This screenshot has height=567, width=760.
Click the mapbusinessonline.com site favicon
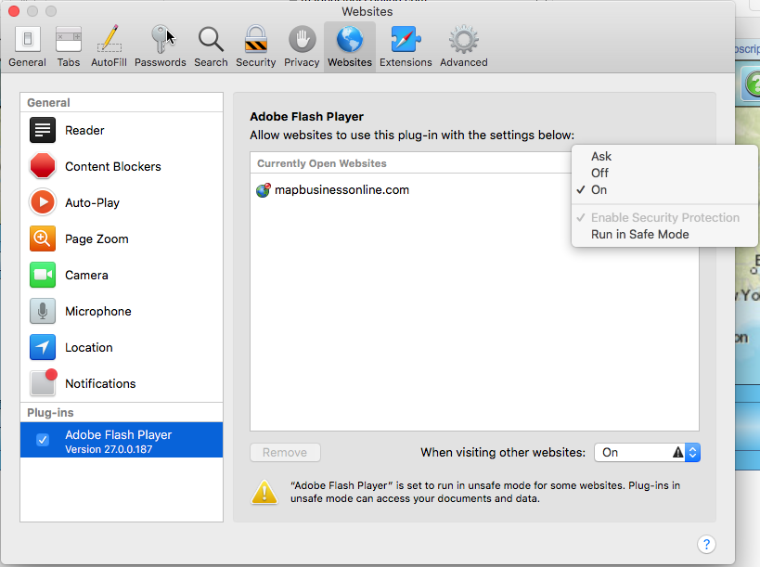tap(264, 190)
